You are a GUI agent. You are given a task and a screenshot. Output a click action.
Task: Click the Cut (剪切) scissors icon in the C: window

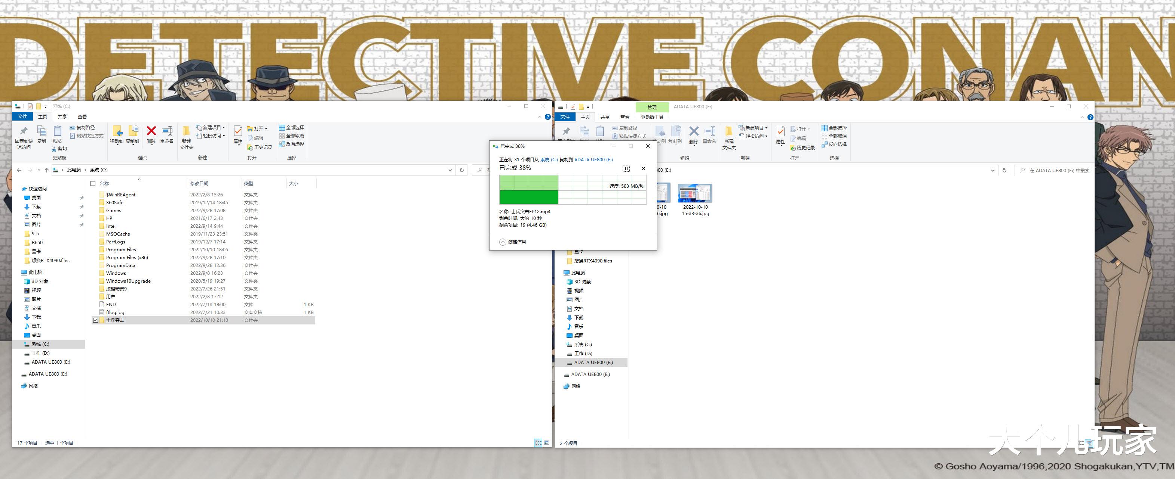click(x=54, y=149)
